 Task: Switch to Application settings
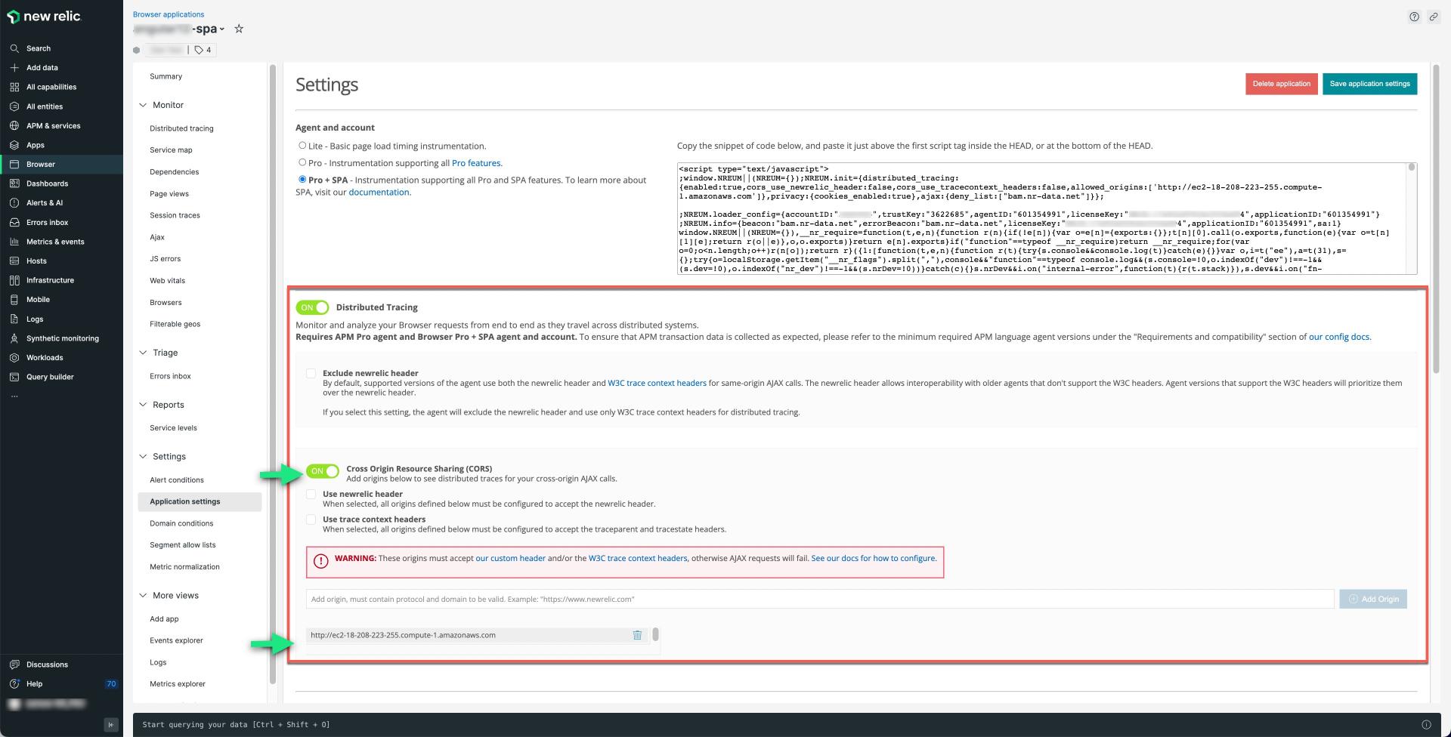coord(185,501)
